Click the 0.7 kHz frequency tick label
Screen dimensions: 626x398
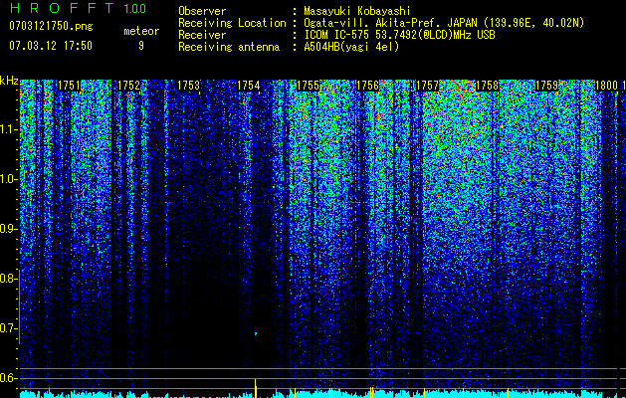[x=7, y=328]
